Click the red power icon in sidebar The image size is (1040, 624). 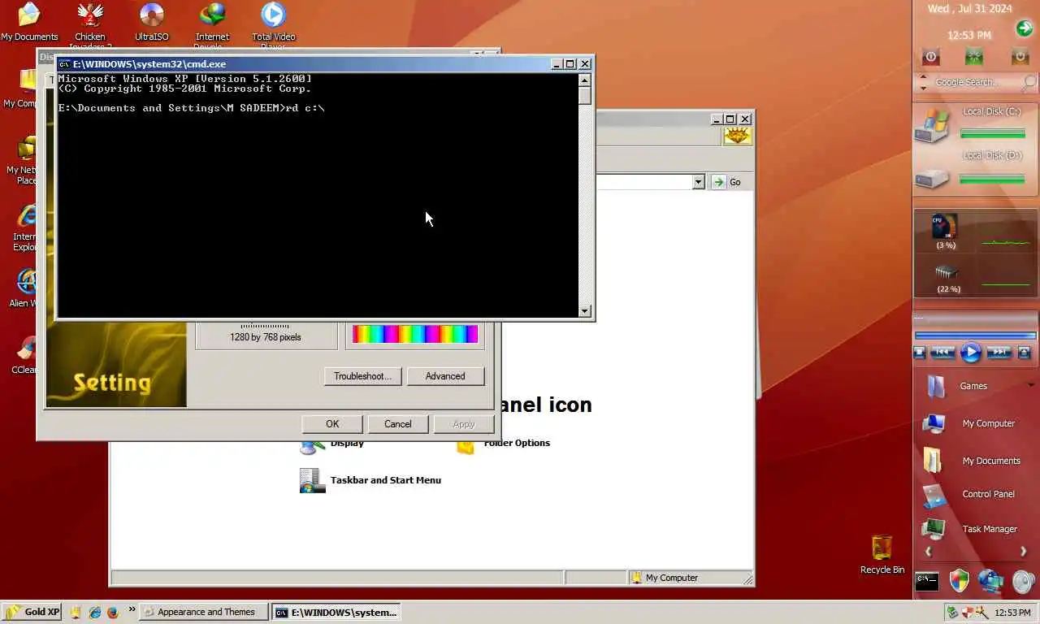click(x=931, y=57)
